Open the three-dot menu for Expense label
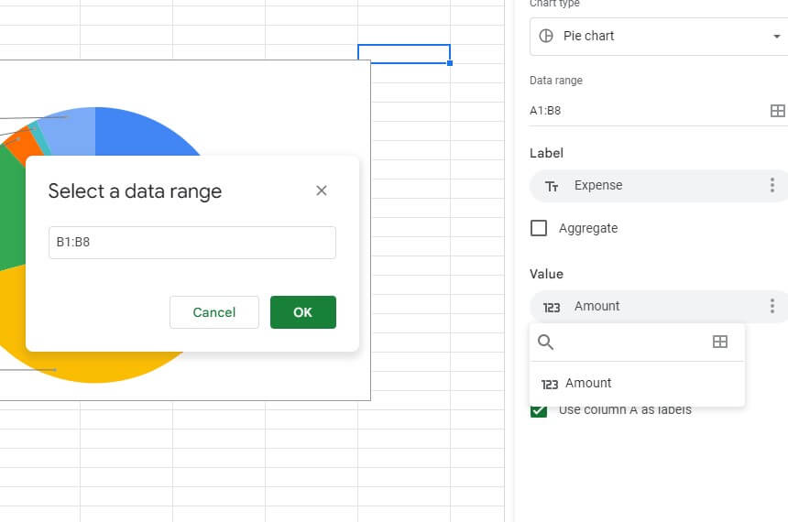The height and width of the screenshot is (522, 788). pyautogui.click(x=772, y=185)
